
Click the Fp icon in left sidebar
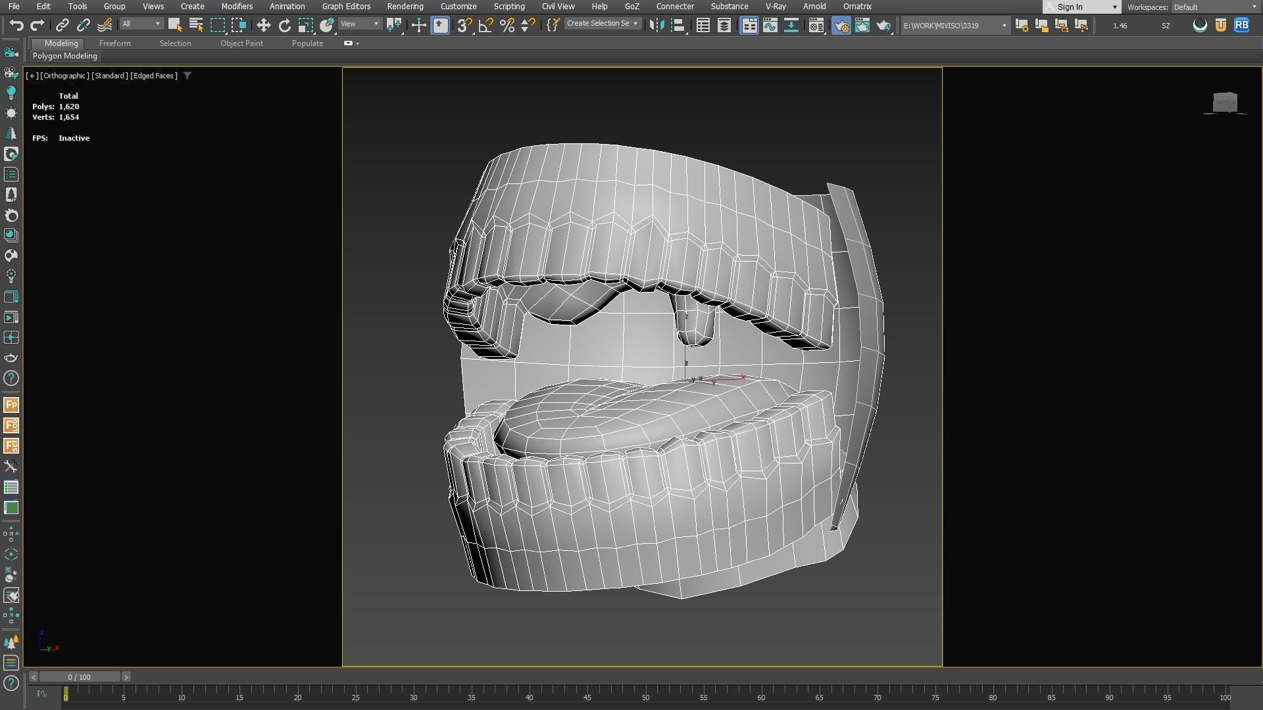[11, 405]
